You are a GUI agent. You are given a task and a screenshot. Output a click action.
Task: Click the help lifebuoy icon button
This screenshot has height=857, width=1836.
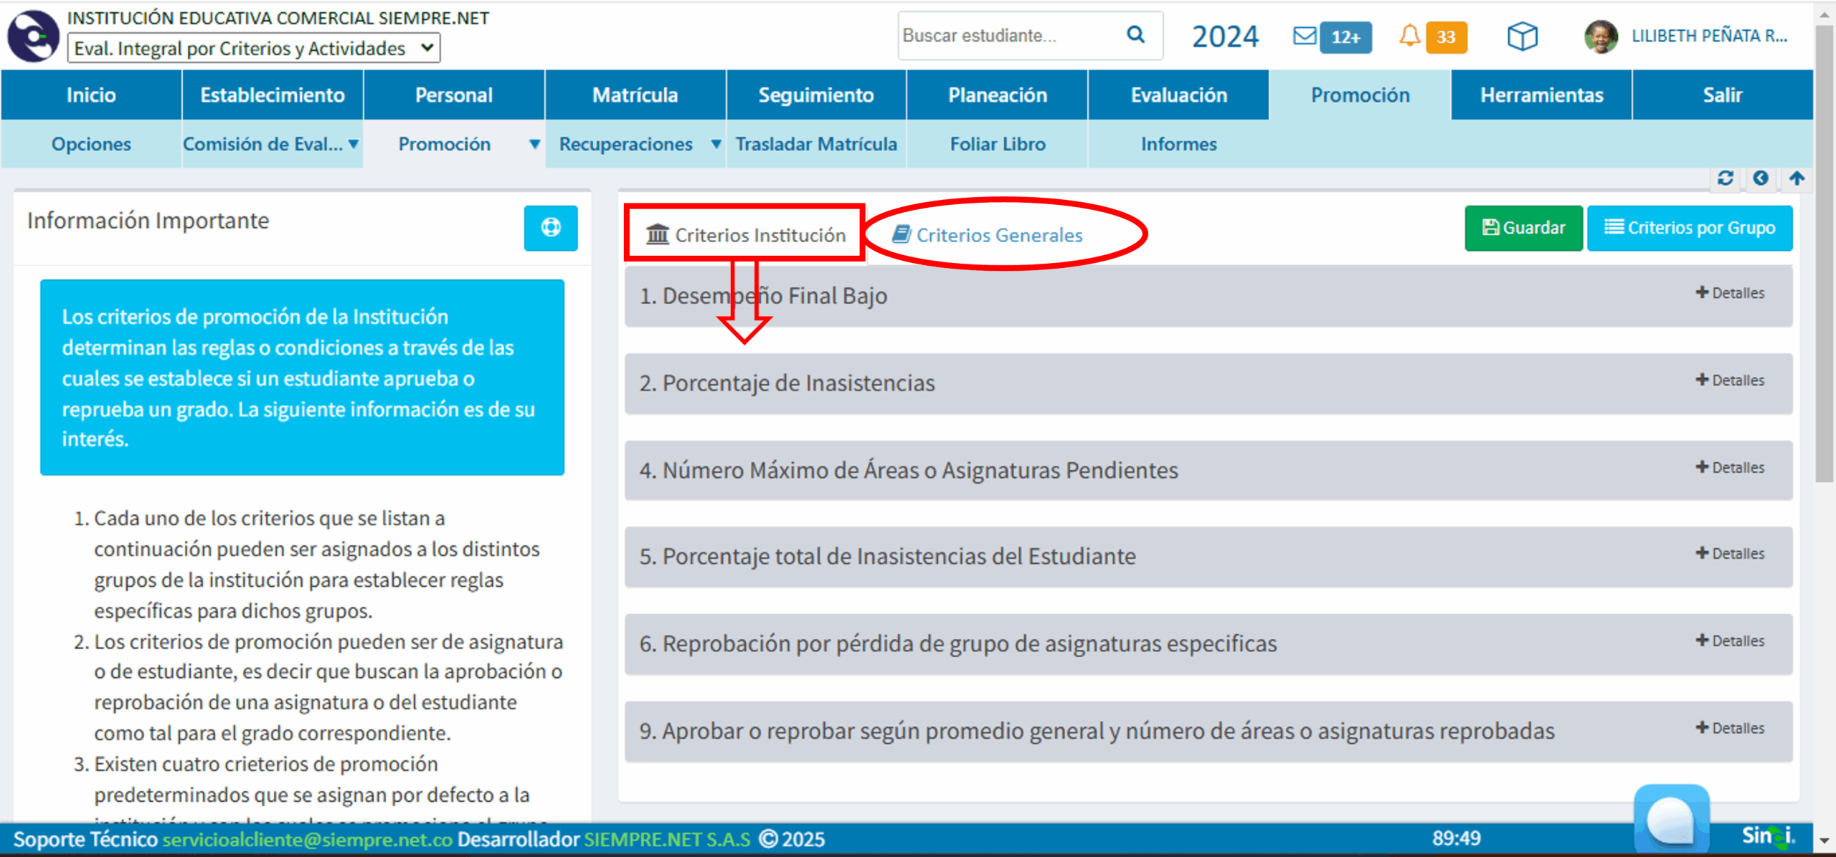550,228
